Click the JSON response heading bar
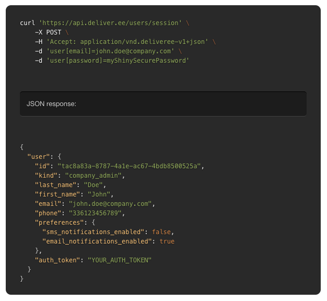 [163, 104]
